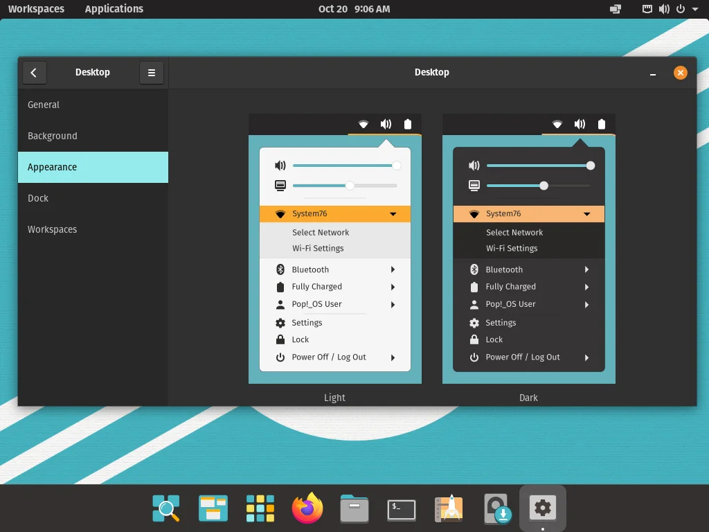Open Firefox from the dock

pos(307,509)
